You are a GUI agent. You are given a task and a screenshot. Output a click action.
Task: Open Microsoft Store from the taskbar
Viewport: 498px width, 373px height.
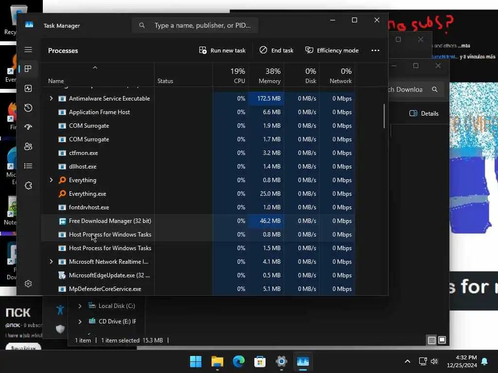(260, 361)
